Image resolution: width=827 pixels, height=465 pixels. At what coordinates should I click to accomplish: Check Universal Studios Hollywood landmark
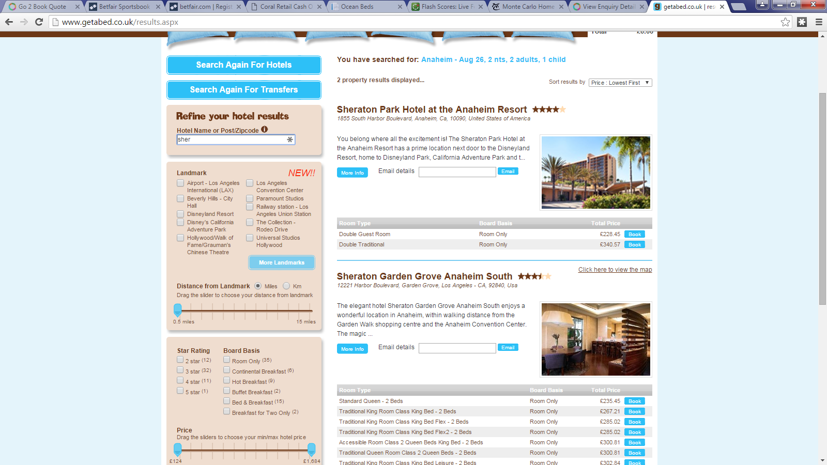pos(250,238)
